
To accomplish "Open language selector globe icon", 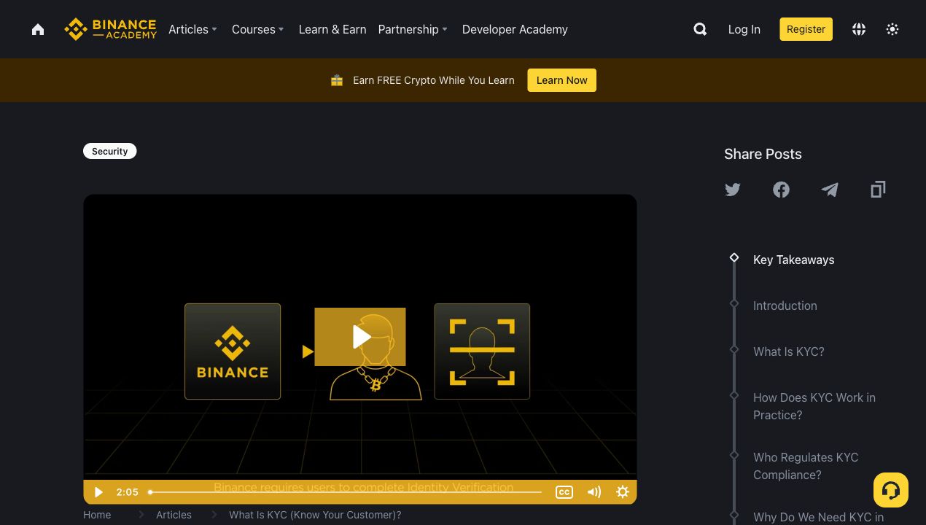I will 859,29.
